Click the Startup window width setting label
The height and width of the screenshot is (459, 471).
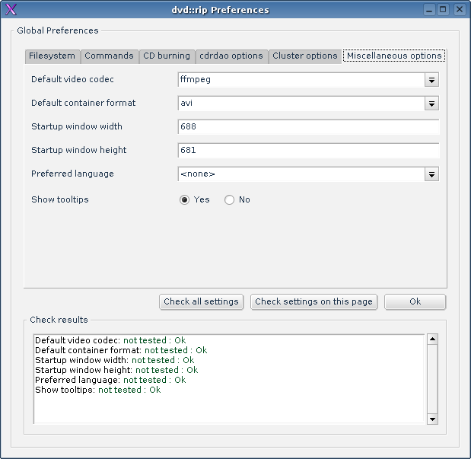77,126
